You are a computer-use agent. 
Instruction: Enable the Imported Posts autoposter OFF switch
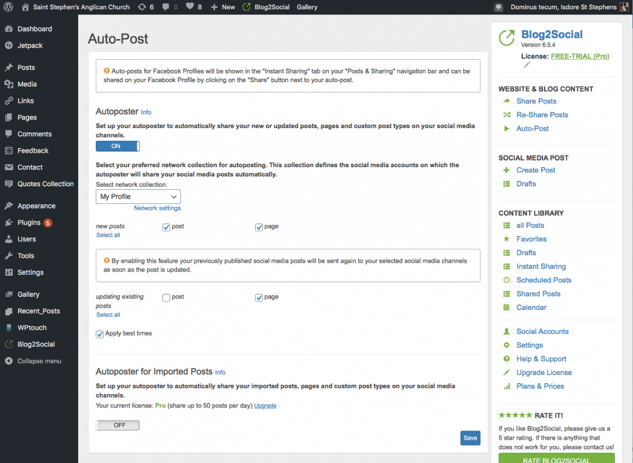click(x=118, y=425)
